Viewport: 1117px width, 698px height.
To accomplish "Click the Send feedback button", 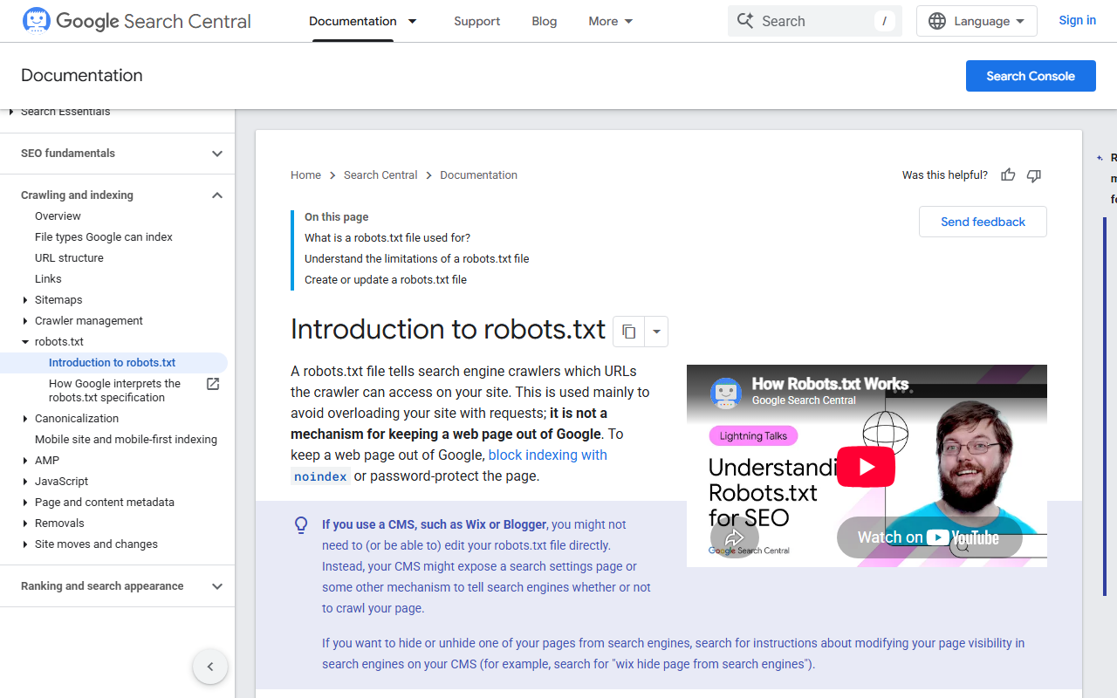I will [x=983, y=222].
